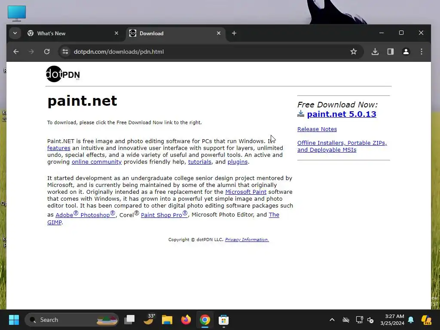Click the dotPDN logo
The image size is (440, 330).
tap(63, 74)
